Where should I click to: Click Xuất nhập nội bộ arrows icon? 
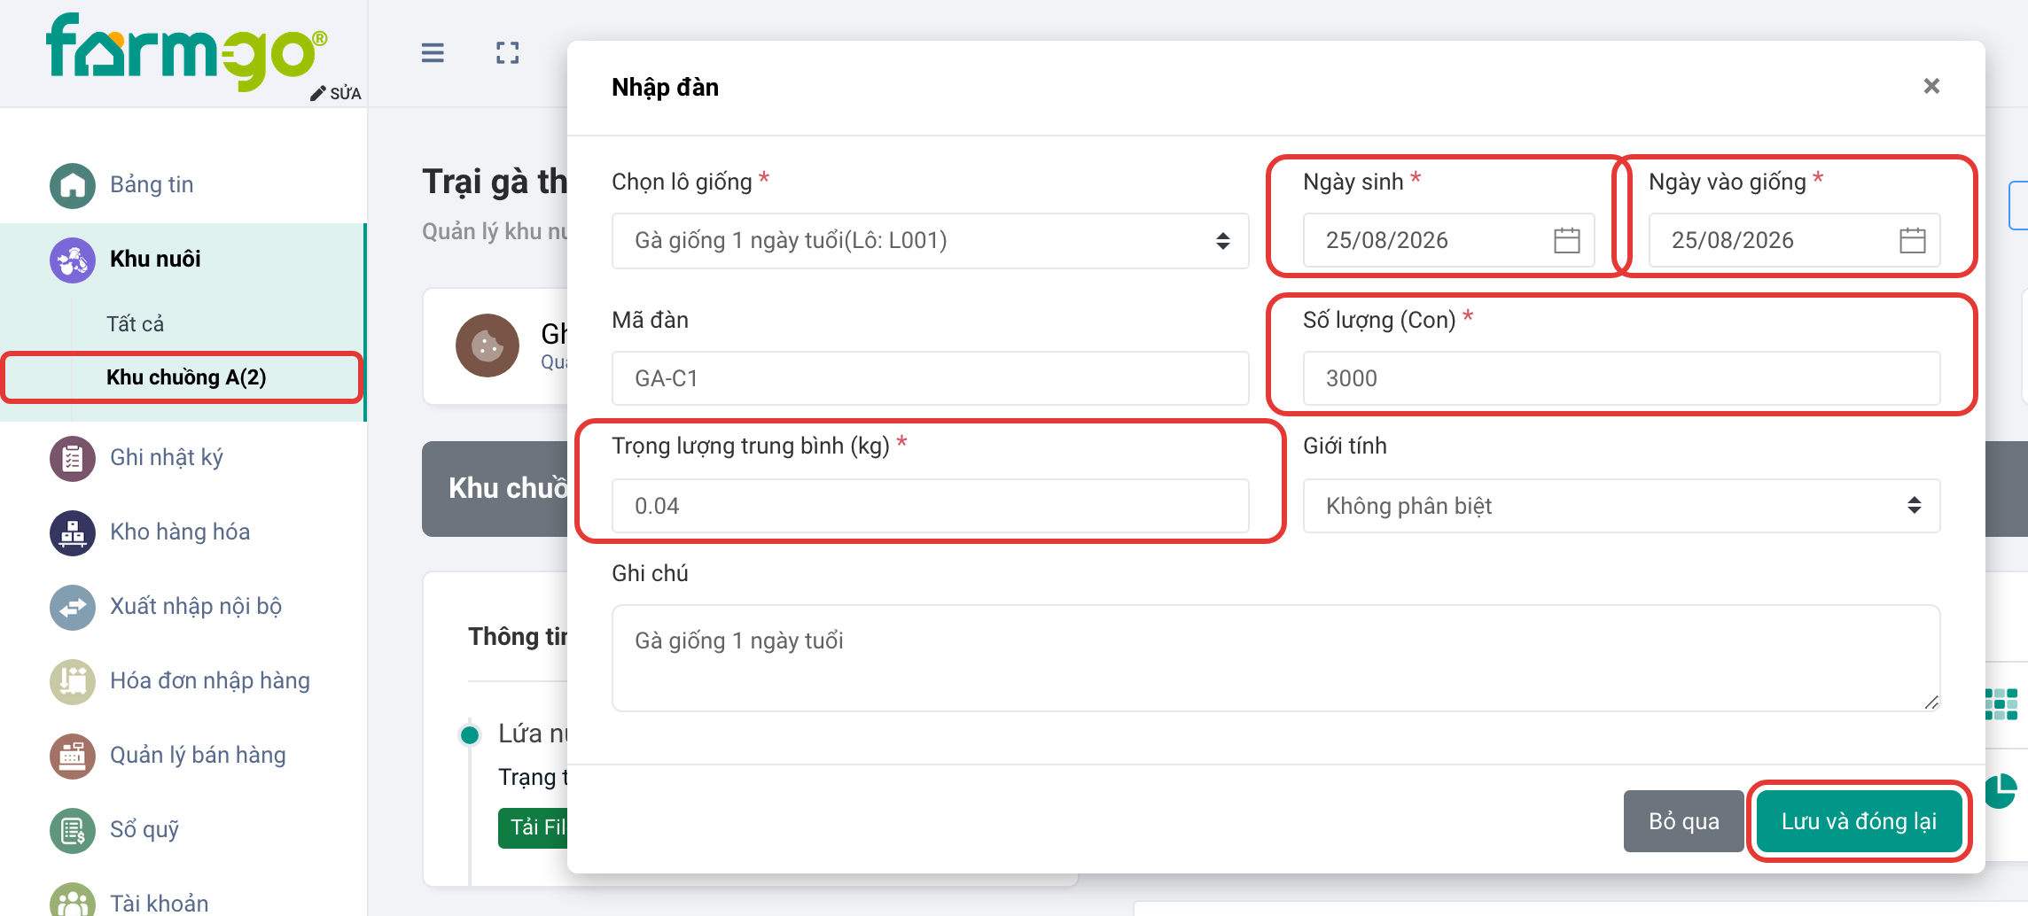[x=73, y=607]
